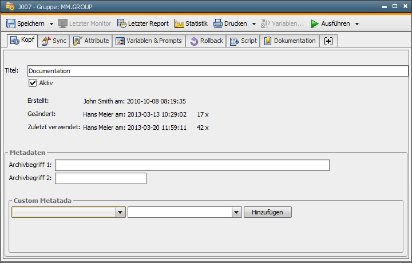Click the Geändert timestamp 2013-03-13 10:29:02
The width and height of the screenshot is (412, 263).
(157, 114)
